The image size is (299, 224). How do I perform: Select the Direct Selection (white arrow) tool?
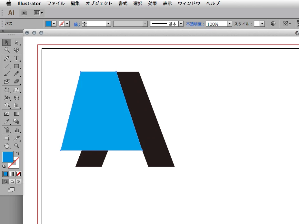pos(16,42)
